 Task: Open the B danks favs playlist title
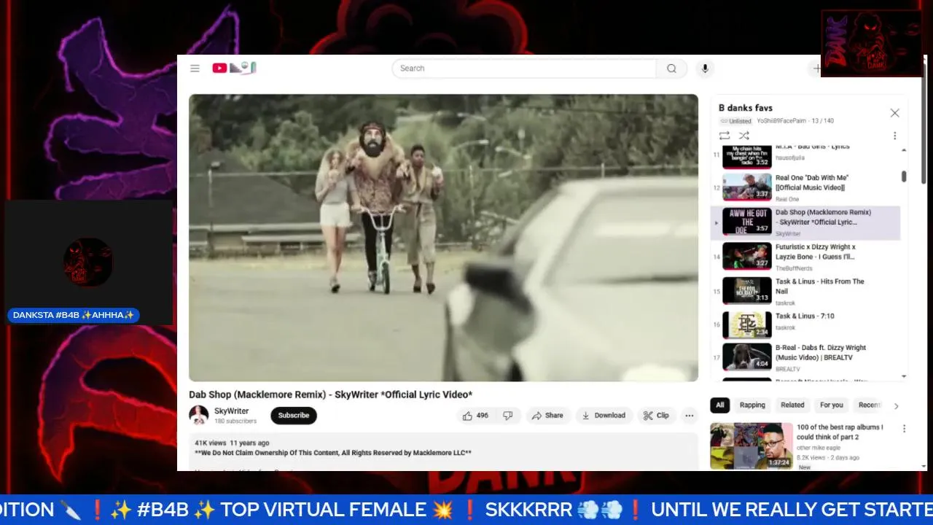pos(745,108)
